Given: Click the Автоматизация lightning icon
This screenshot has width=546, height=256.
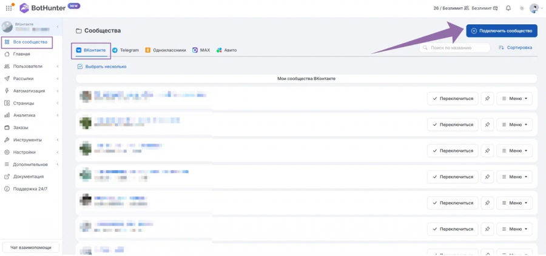Looking at the screenshot, I should coord(7,91).
